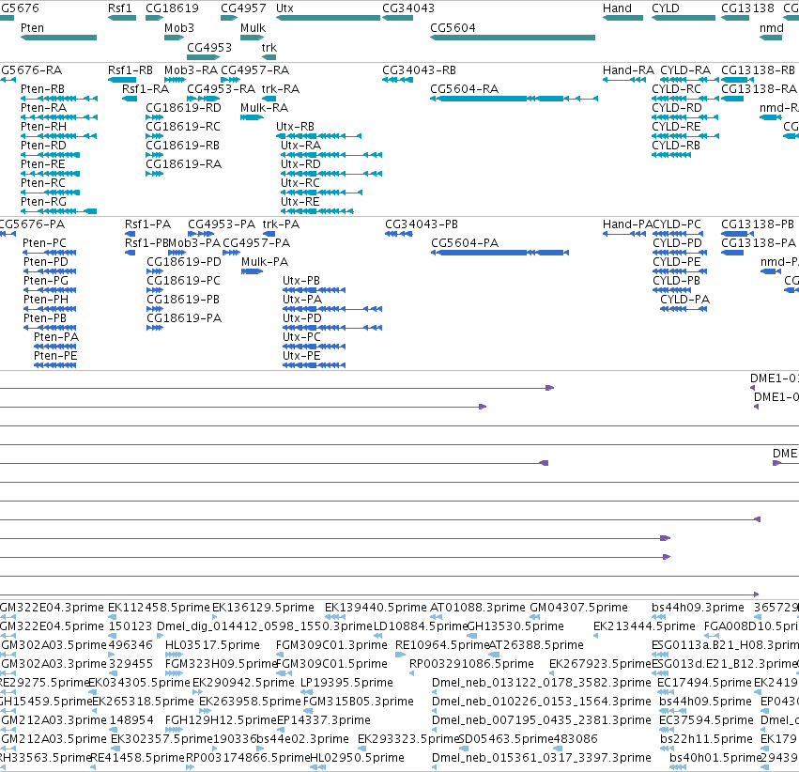799x772 pixels.
Task: Select the CG34043-PB protein label
Action: click(x=422, y=224)
